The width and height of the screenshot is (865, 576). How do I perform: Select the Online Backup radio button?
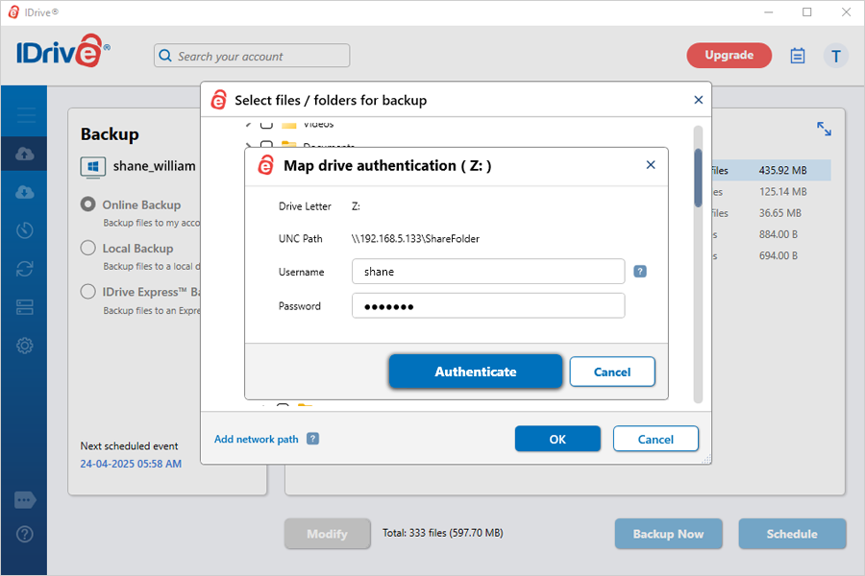(88, 204)
